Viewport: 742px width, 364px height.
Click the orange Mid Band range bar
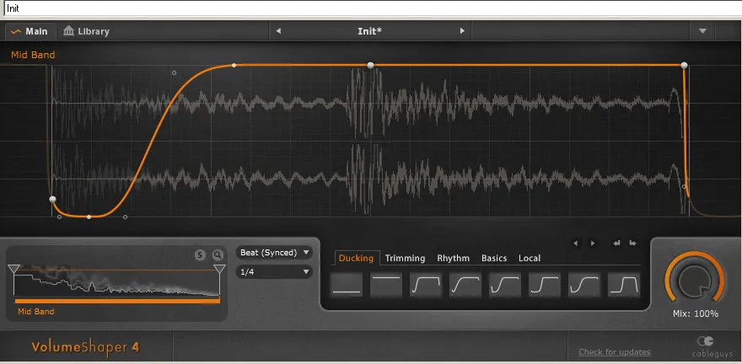[x=117, y=301]
